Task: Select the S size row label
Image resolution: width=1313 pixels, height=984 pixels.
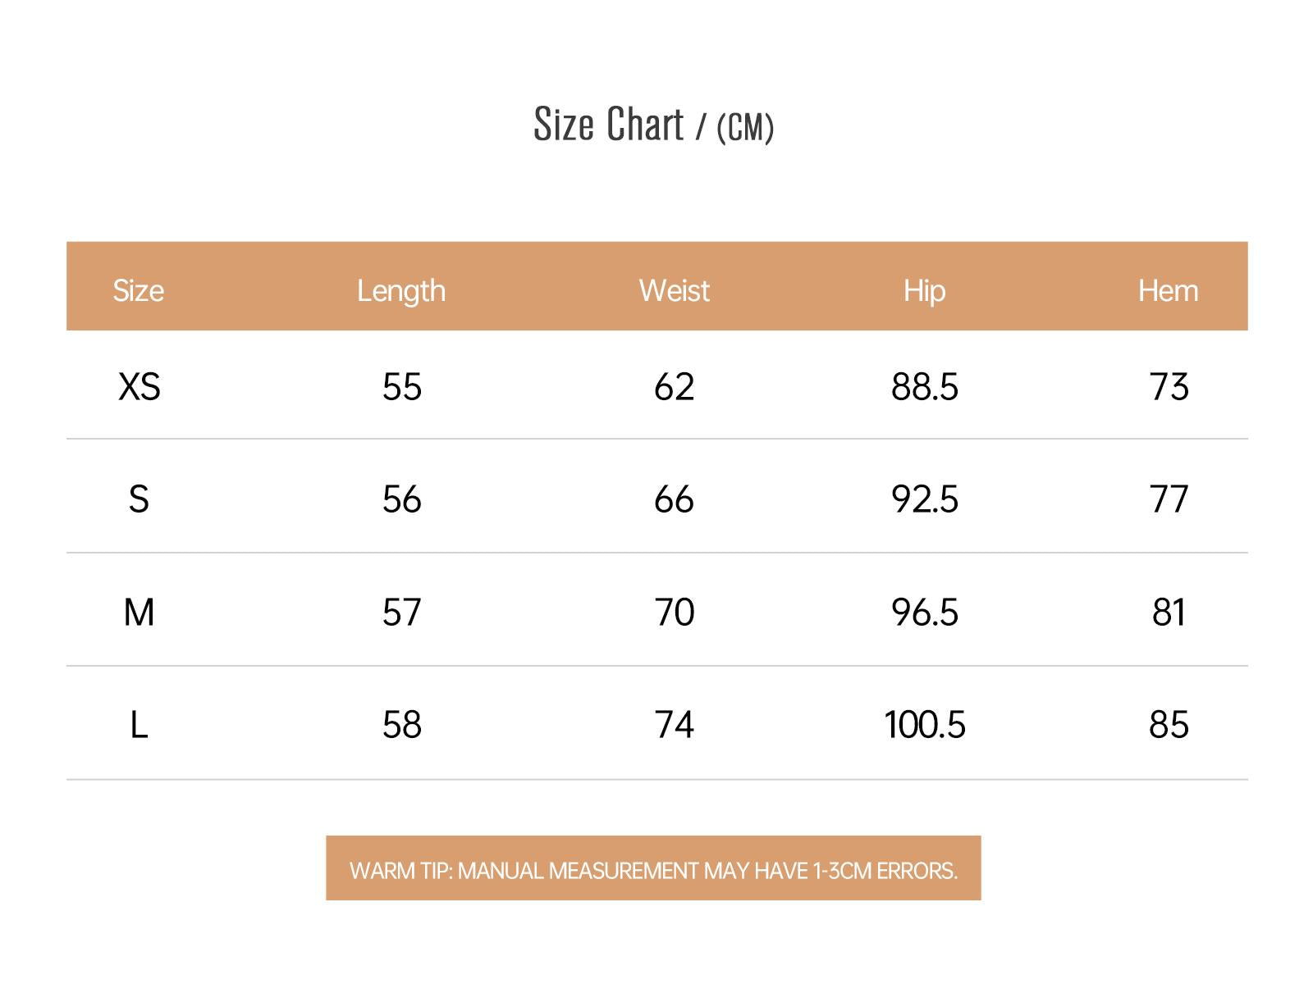Action: click(139, 499)
